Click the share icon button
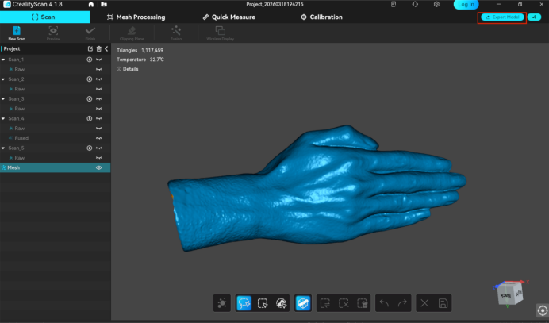Viewport: 549px width, 323px height. point(534,17)
